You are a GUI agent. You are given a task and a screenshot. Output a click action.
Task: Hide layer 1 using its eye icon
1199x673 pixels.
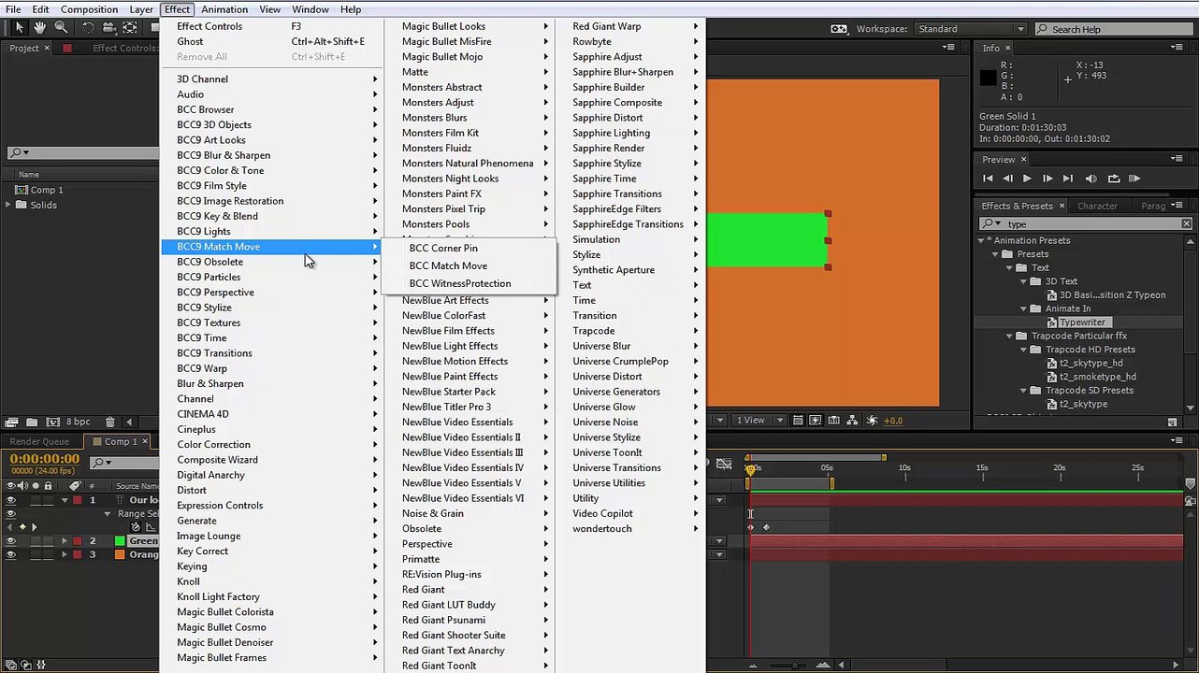point(11,500)
